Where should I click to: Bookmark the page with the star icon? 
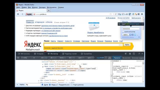pos(110,14)
